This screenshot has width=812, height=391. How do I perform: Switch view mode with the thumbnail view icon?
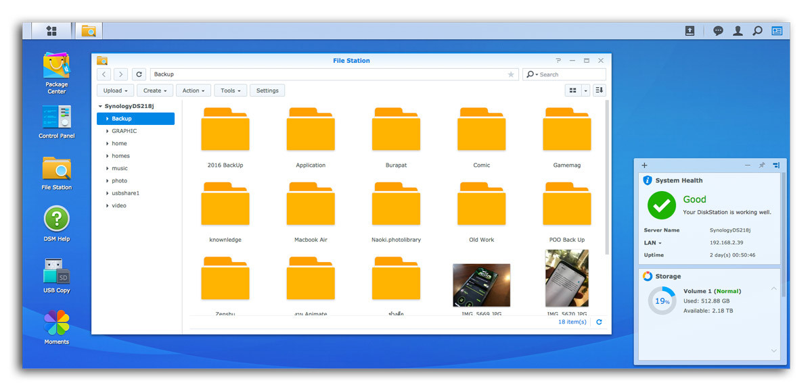coord(573,90)
